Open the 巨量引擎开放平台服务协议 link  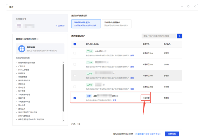pyautogui.click(x=148, y=134)
